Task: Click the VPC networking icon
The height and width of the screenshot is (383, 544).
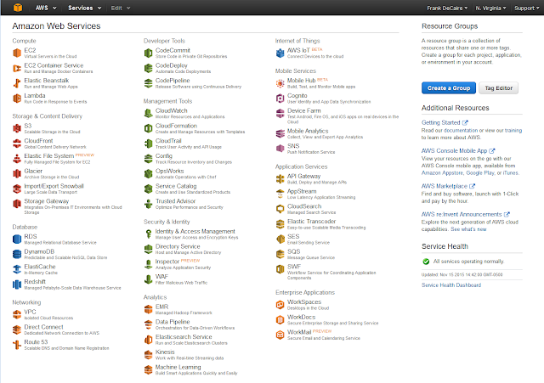Action: [x=17, y=314]
